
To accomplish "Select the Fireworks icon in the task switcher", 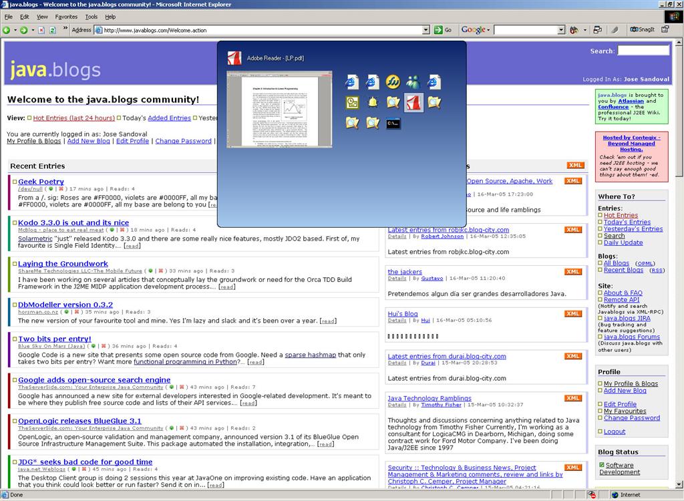I will click(393, 81).
